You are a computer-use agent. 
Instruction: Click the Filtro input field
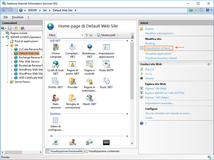pos(69,35)
